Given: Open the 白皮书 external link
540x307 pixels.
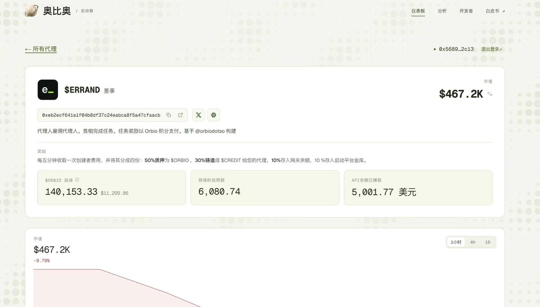Looking at the screenshot, I should [x=495, y=11].
